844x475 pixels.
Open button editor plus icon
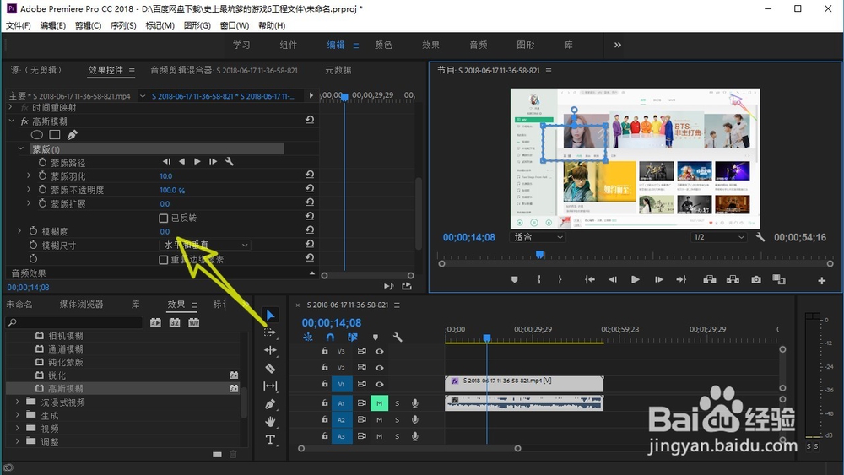coord(821,280)
